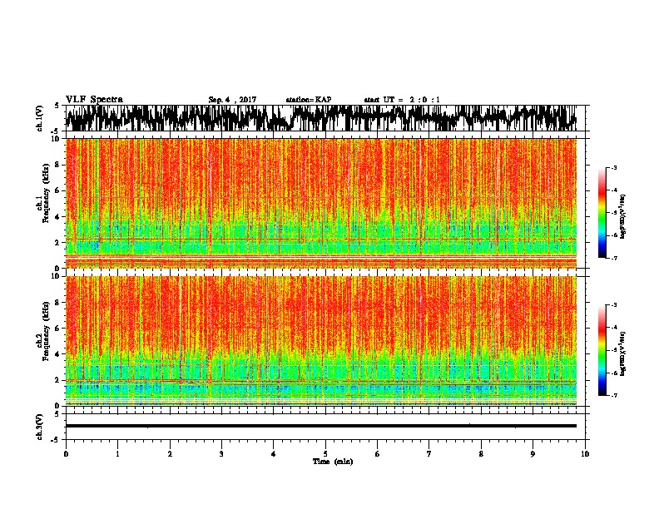Click the "3" tick on the time axis
This screenshot has width=659, height=509.
(x=221, y=454)
